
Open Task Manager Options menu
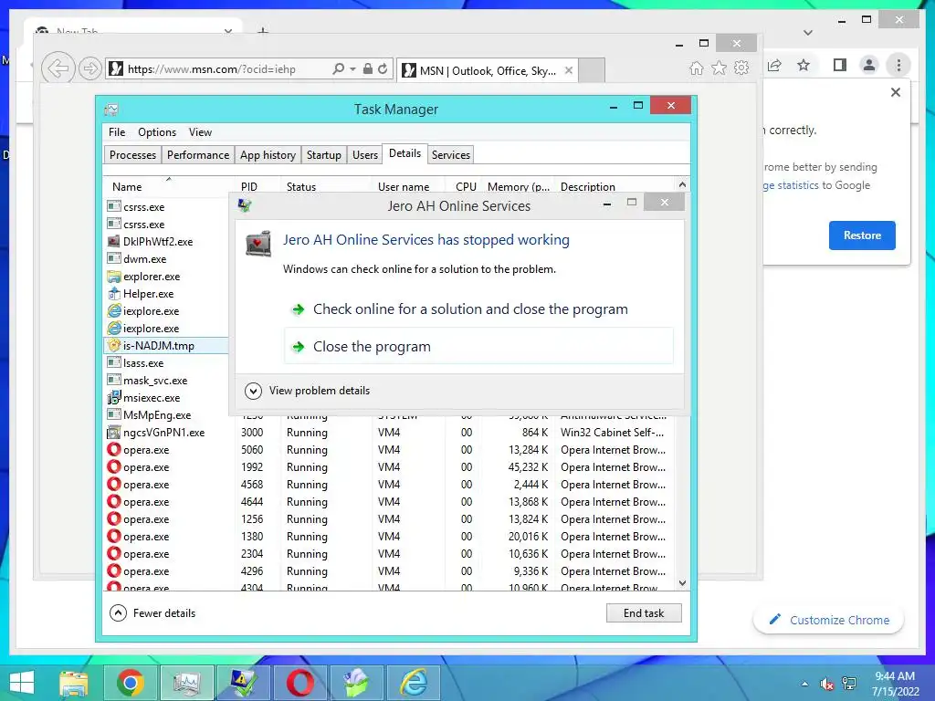click(x=157, y=132)
